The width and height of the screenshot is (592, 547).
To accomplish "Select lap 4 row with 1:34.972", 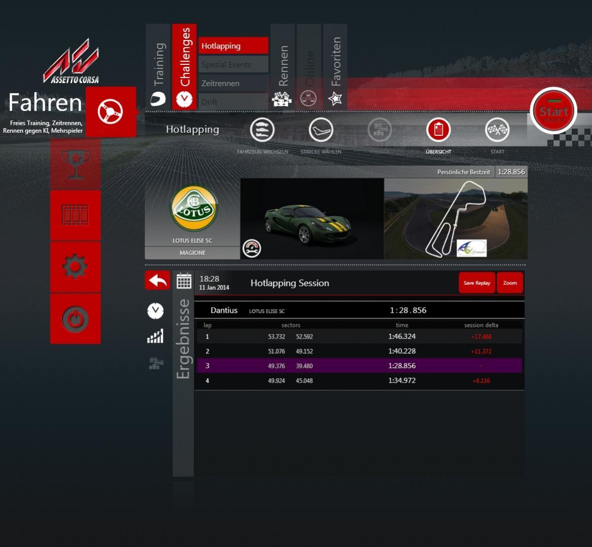I will (x=359, y=381).
